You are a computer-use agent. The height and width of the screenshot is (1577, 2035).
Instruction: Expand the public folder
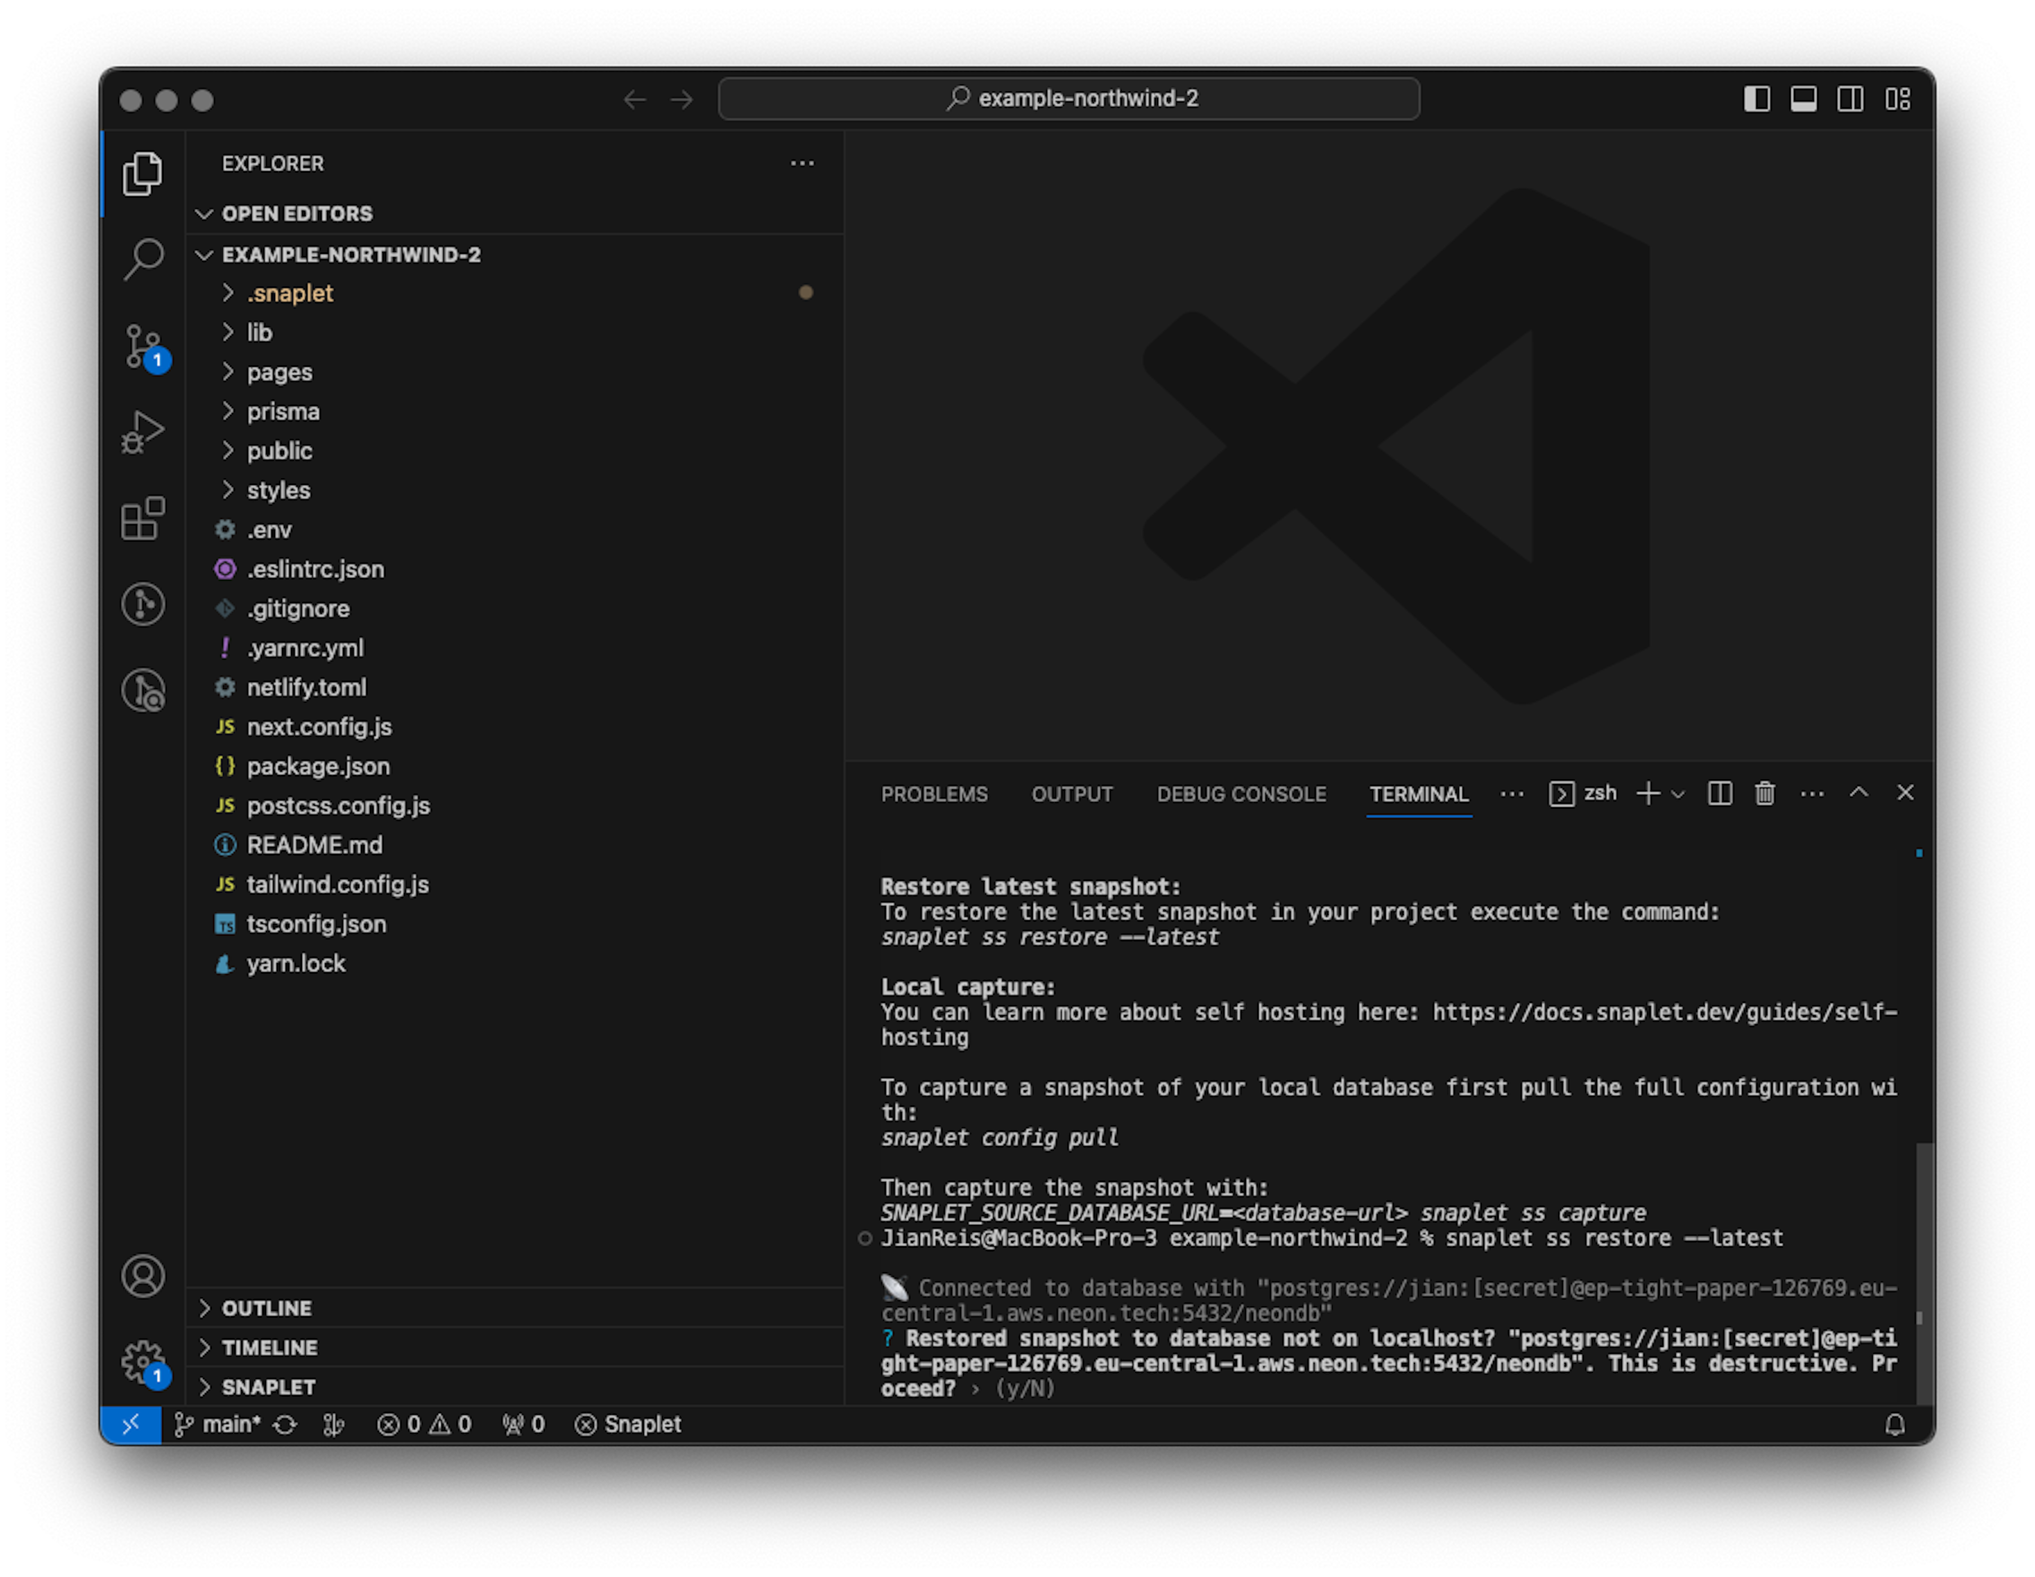(x=516, y=451)
